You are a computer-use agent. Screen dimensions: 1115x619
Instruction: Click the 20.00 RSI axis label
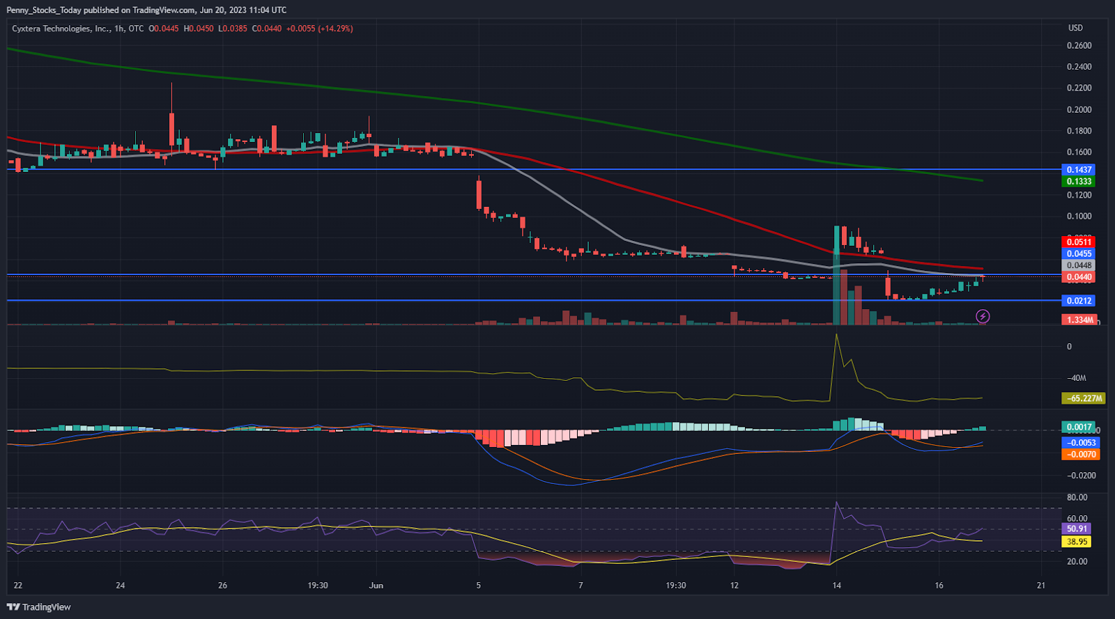pos(1077,561)
